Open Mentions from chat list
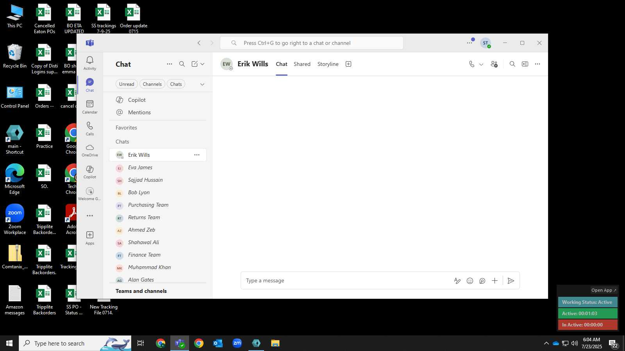Screen dimensions: 625x351 (158, 112)
